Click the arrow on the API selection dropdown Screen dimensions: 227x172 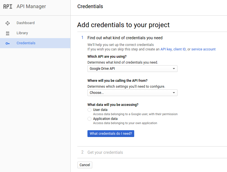click(174, 69)
